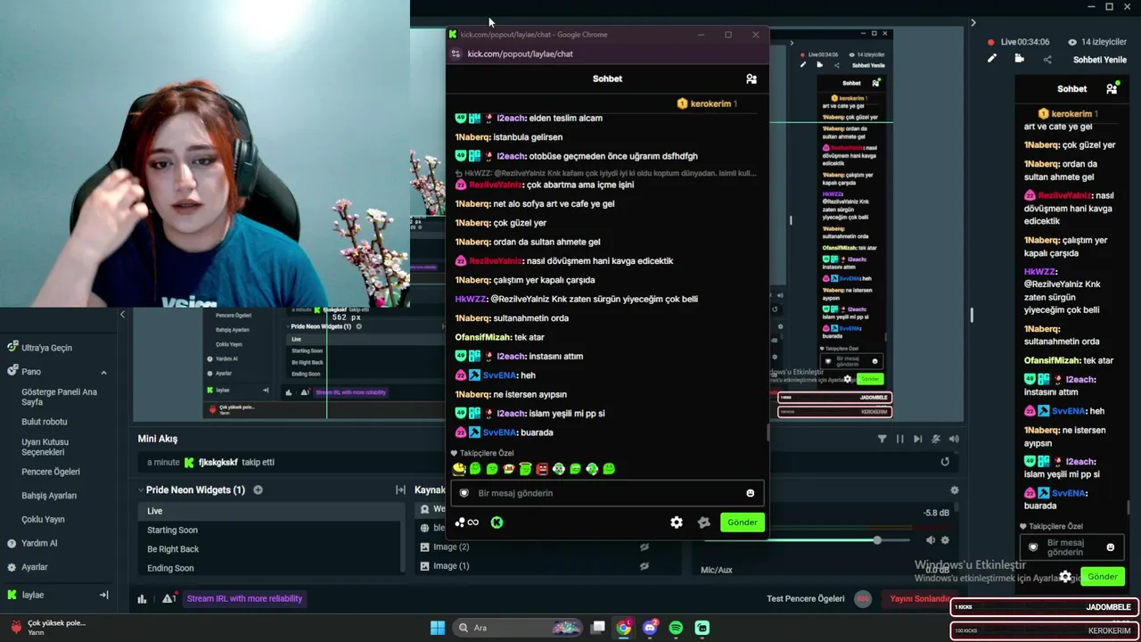Open the audio mixer settings gear
The width and height of the screenshot is (1141, 642).
[x=954, y=490]
